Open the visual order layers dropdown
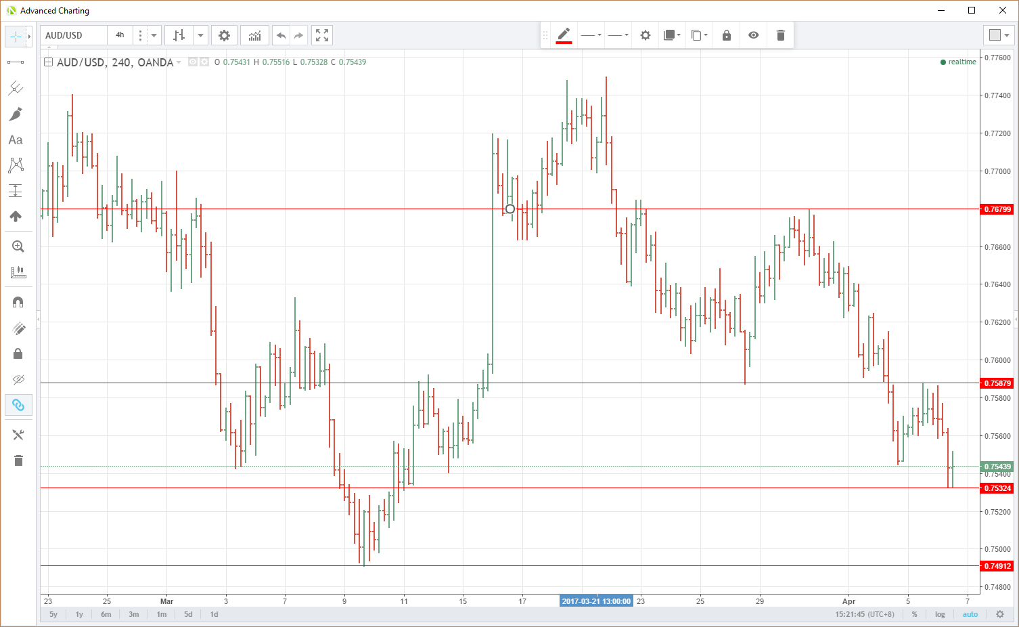Screen dimensions: 1019x627 click(x=672, y=35)
